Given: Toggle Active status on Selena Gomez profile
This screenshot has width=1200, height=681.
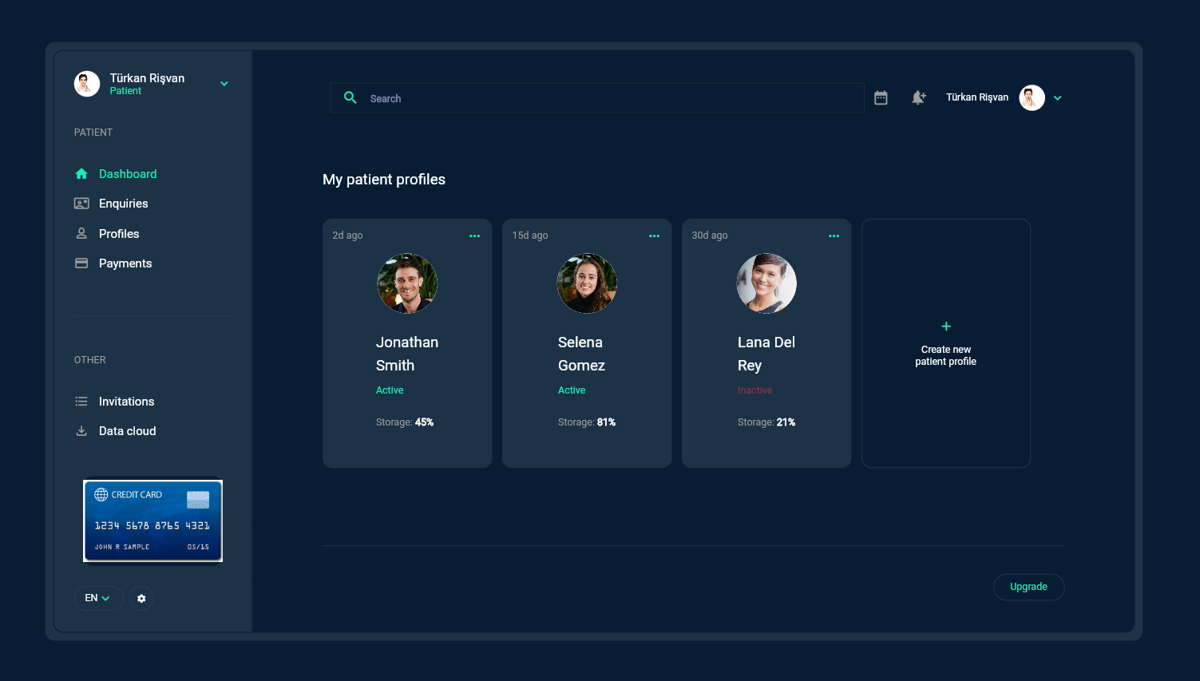Looking at the screenshot, I should [572, 390].
